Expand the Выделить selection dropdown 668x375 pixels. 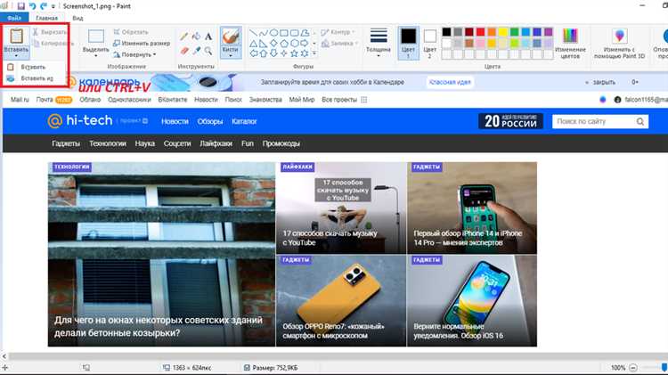96,44
